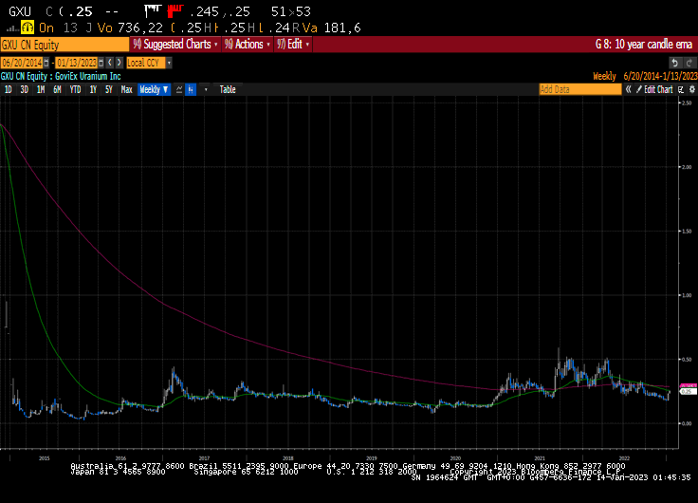This screenshot has height=503, width=698.
Task: Click 2021 label on time axis
Action: pos(539,458)
